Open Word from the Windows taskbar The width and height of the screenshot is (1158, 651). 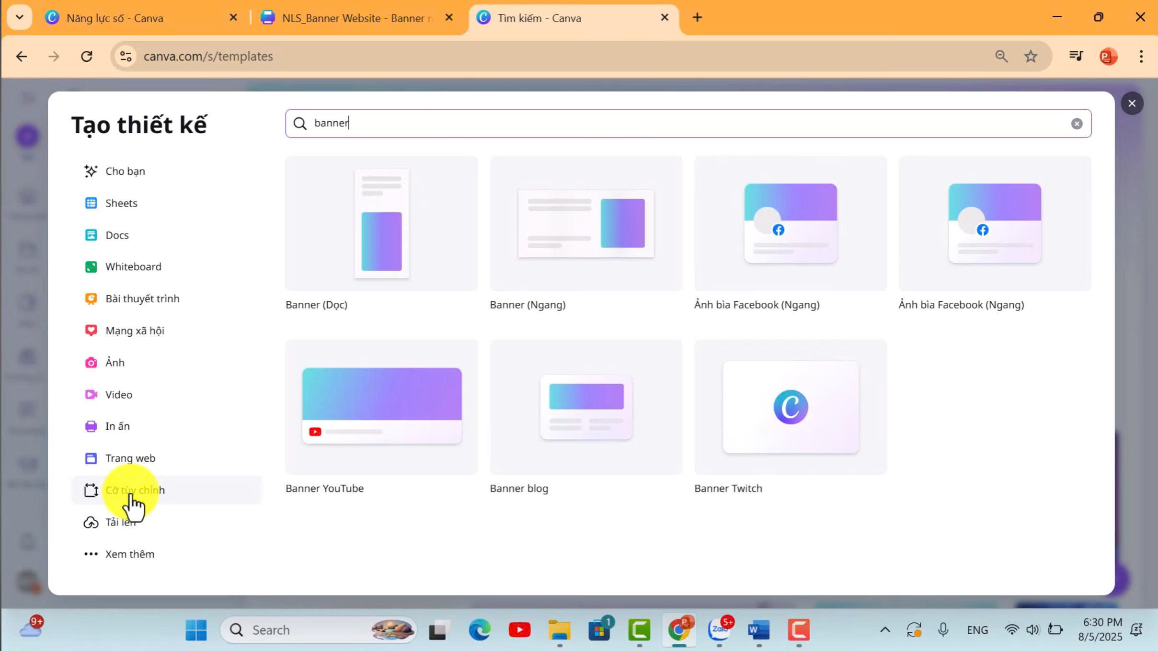click(758, 630)
